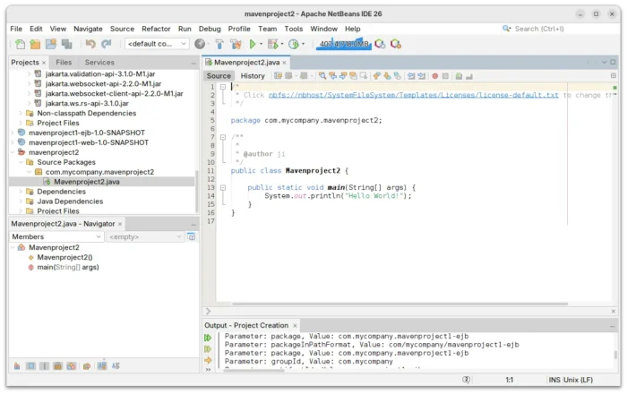Close the Navigator panel tab
The image size is (627, 394).
119,224
